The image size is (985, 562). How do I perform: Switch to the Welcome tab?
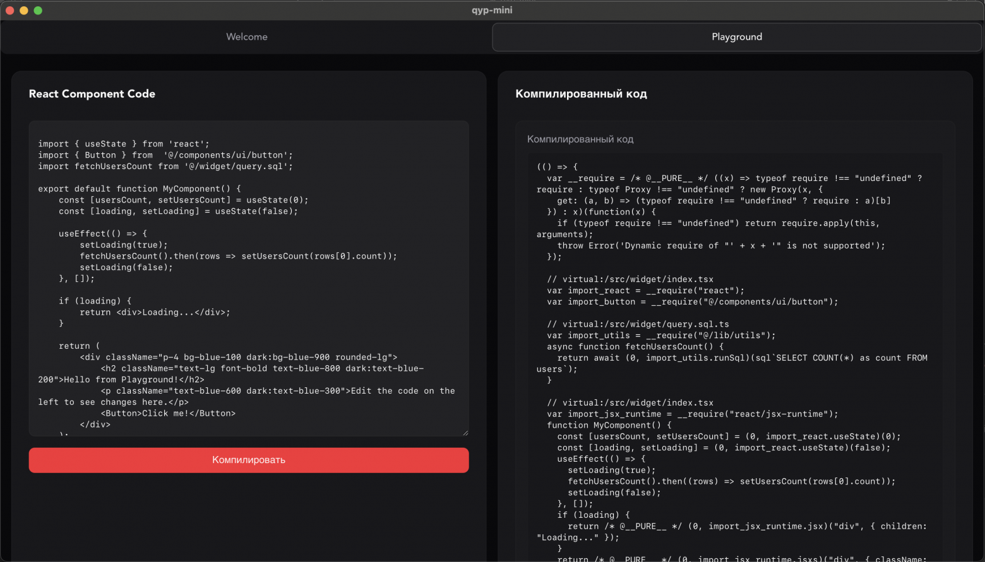point(247,37)
